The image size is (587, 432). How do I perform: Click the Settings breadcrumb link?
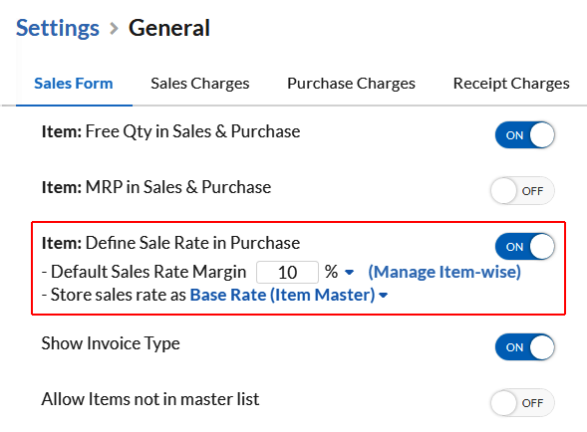click(57, 28)
